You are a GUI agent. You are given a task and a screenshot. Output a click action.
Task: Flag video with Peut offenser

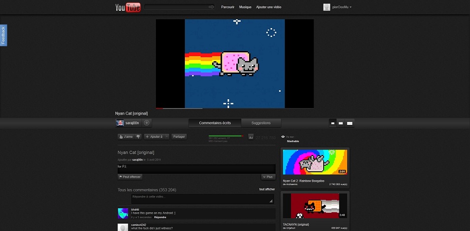(130, 177)
